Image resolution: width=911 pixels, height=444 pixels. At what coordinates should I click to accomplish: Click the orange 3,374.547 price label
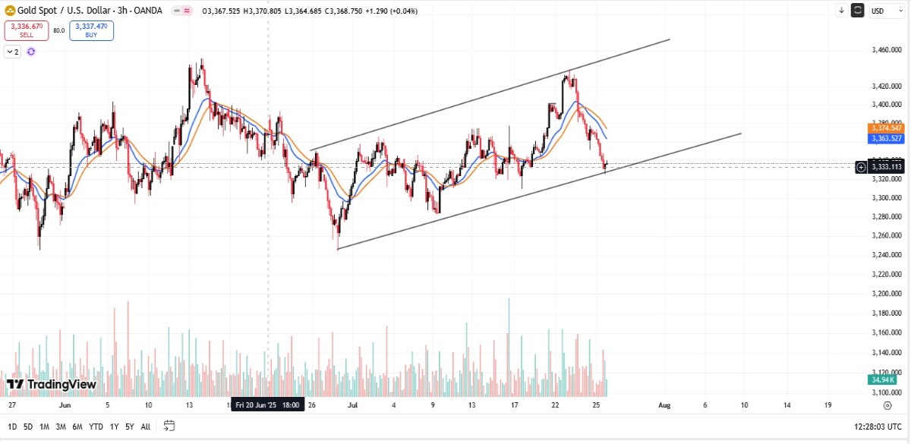click(x=885, y=128)
